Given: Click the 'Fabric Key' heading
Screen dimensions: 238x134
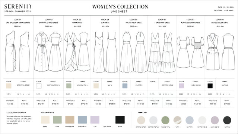Looking at the screenshot, I should tap(143, 113).
